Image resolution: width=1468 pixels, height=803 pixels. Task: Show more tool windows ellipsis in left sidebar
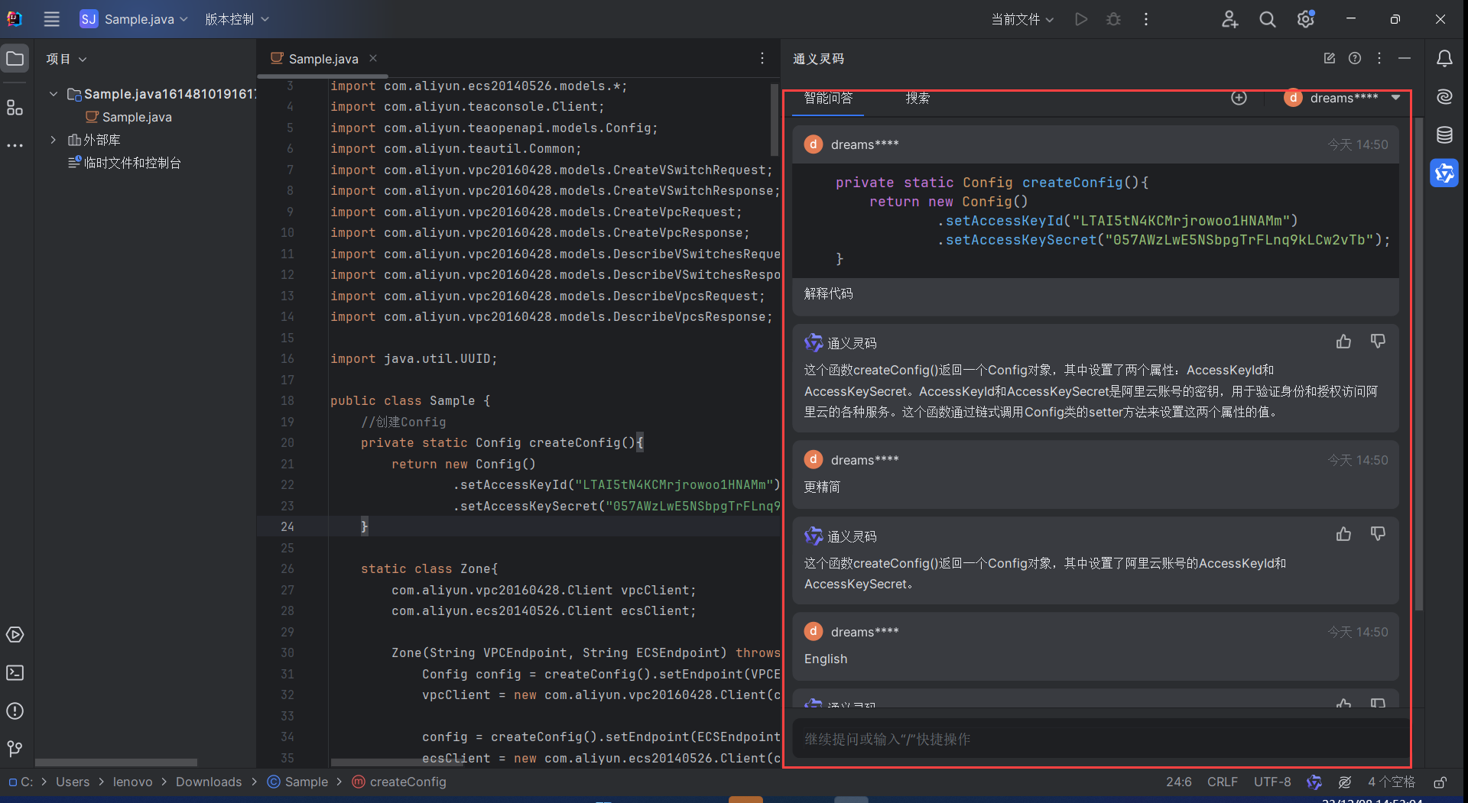(15, 145)
